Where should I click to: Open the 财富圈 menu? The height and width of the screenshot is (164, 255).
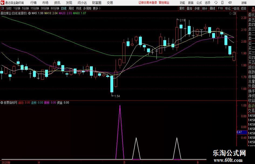point(97,3)
